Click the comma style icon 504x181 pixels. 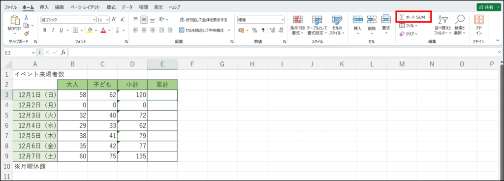point(263,30)
